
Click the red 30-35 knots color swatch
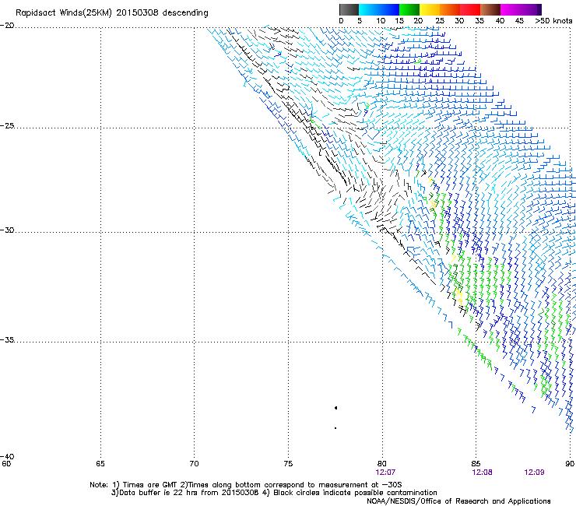point(470,9)
